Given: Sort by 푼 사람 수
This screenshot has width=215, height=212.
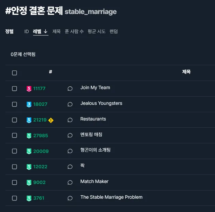Looking at the screenshot, I should [74, 31].
